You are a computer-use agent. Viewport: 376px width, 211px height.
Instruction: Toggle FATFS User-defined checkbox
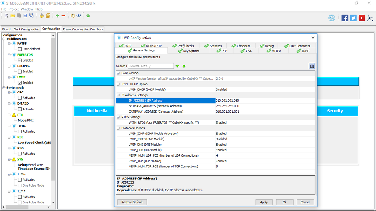click(x=20, y=49)
